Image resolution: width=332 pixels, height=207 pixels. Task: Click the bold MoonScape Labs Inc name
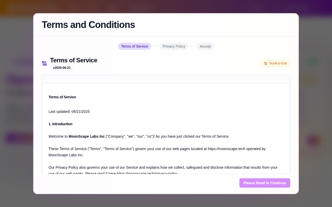(x=87, y=136)
